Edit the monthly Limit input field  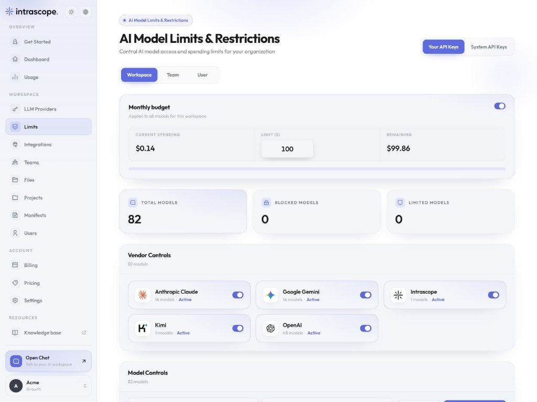pyautogui.click(x=287, y=149)
